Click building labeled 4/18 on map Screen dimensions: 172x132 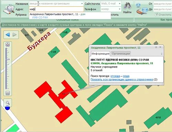[158, 118]
